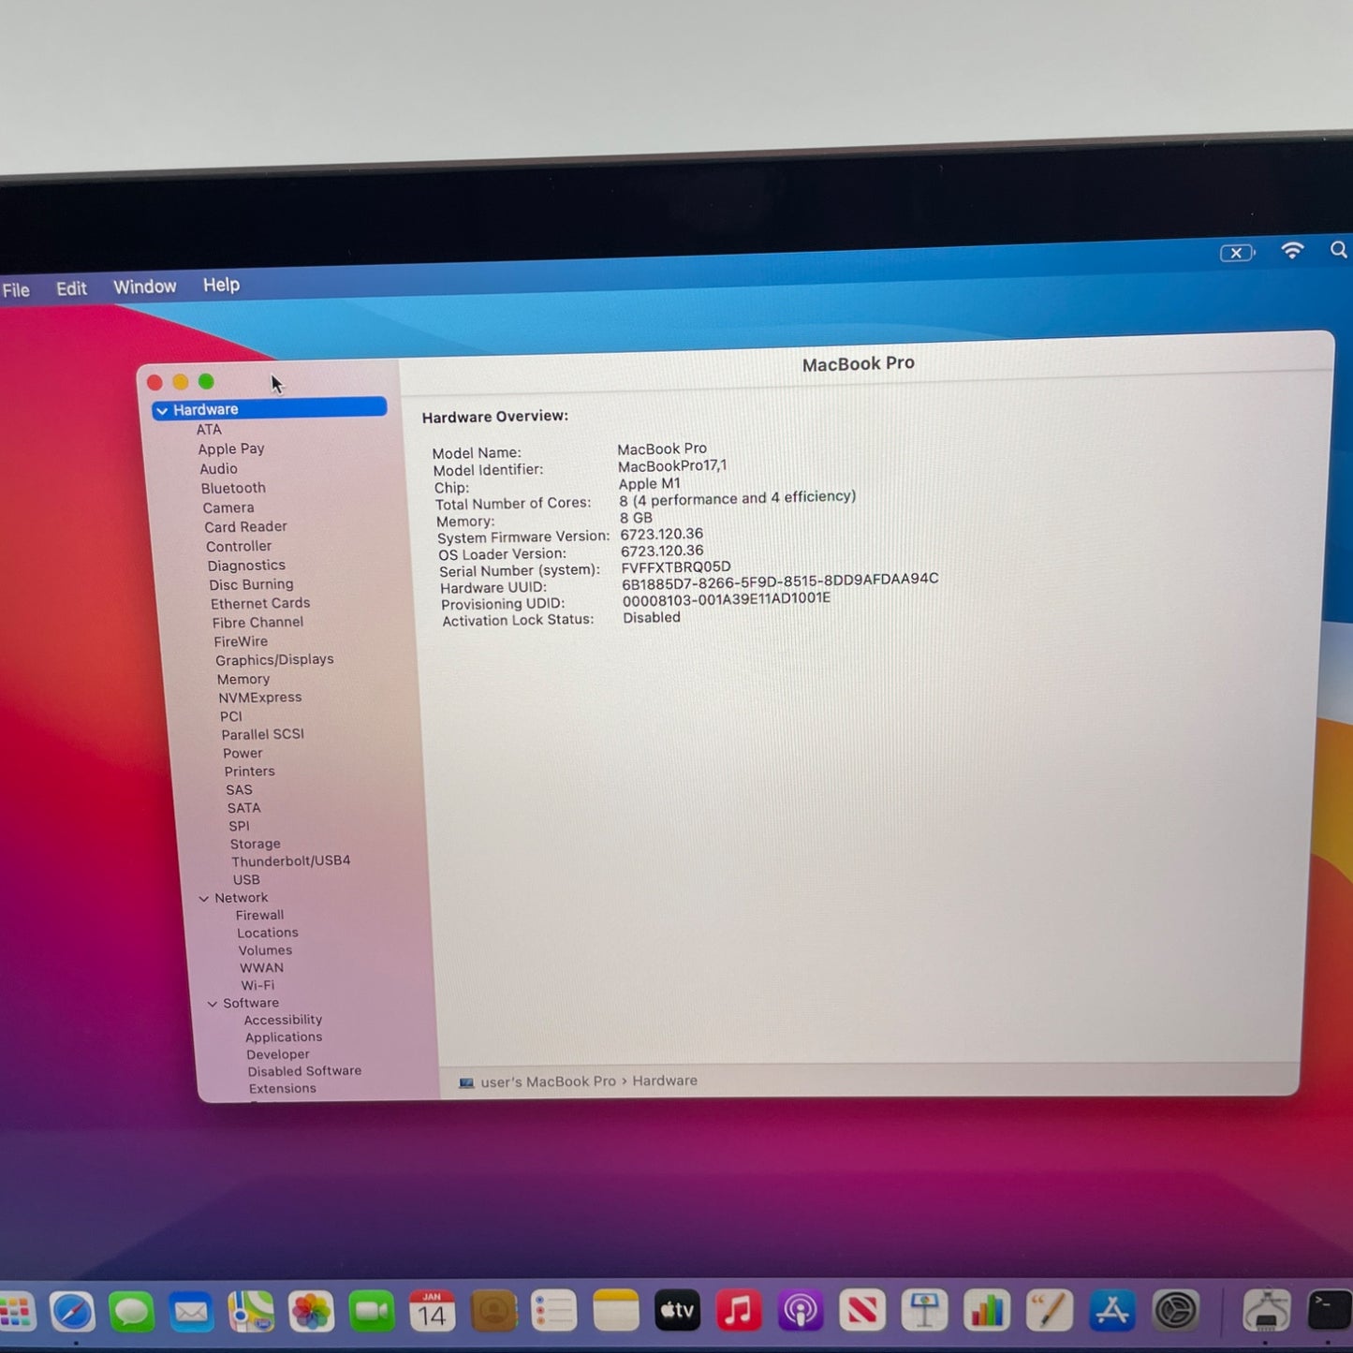This screenshot has height=1353, width=1353.
Task: Open Spotlight search magnifier icon
Action: click(x=1338, y=250)
